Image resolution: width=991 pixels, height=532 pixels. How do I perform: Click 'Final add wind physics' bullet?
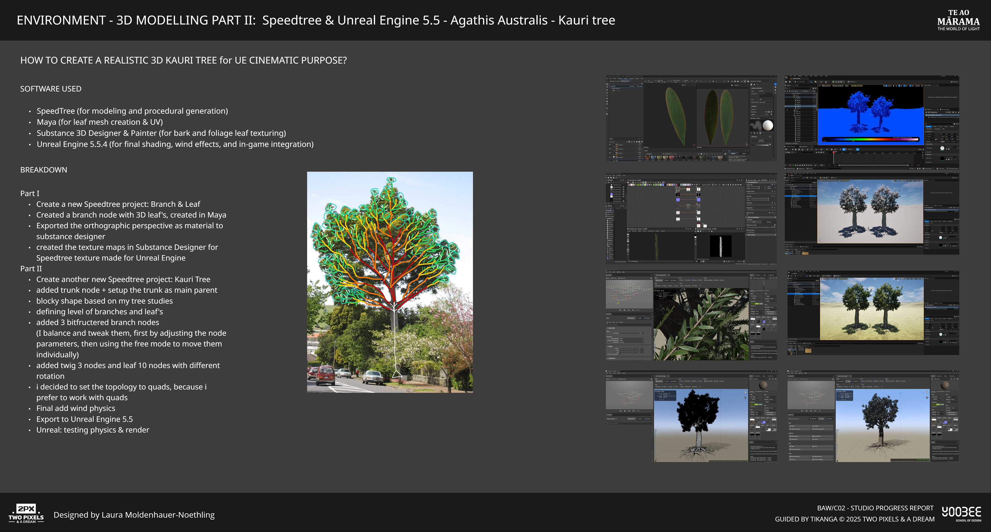pyautogui.click(x=76, y=408)
